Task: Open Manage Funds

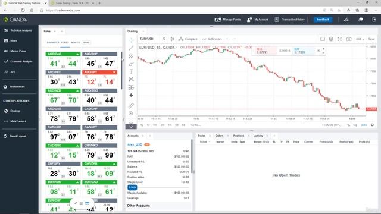Action: pos(227,20)
